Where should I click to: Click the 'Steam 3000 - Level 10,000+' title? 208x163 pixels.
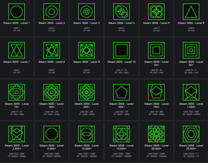pyautogui.click(x=86, y=147)
